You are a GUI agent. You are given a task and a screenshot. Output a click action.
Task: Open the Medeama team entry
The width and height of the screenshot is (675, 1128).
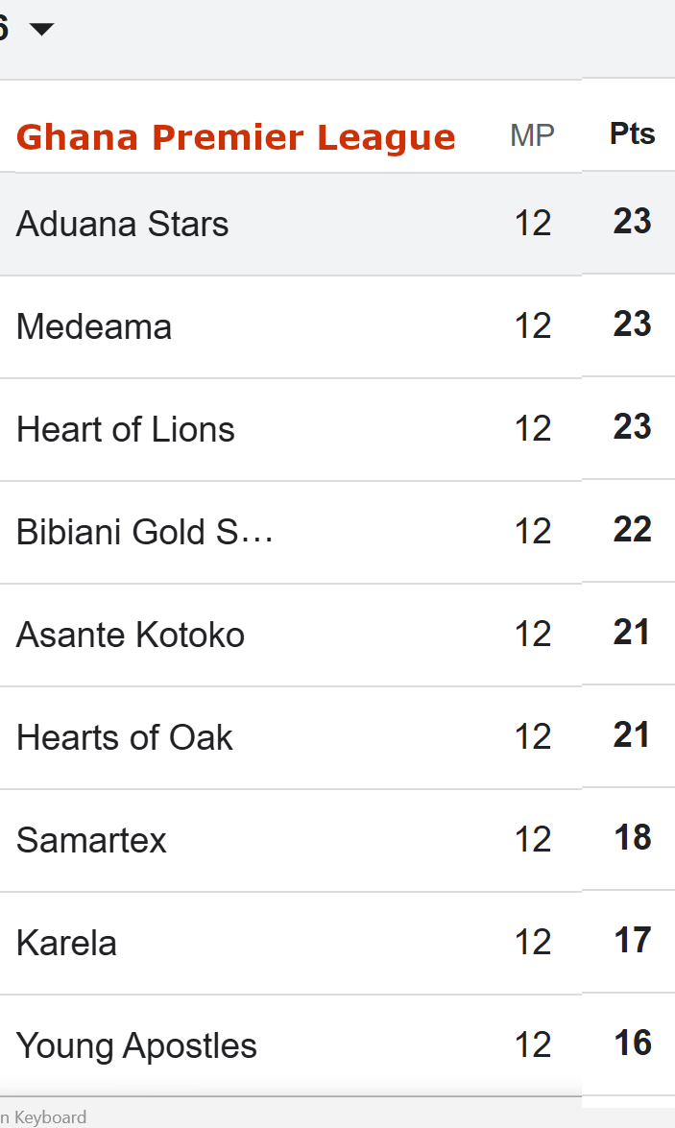click(x=94, y=327)
